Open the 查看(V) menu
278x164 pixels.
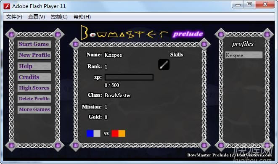pos(37,17)
